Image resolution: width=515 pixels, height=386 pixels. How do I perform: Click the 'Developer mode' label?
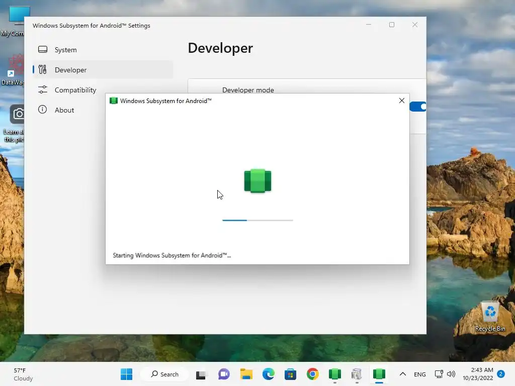[248, 90]
